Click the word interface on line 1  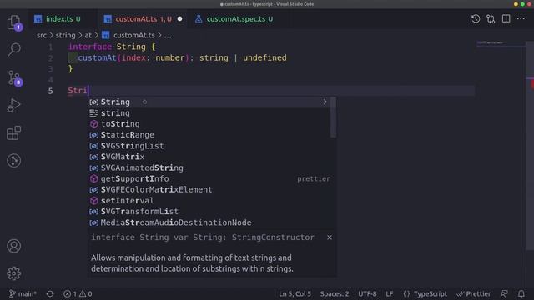tap(90, 47)
